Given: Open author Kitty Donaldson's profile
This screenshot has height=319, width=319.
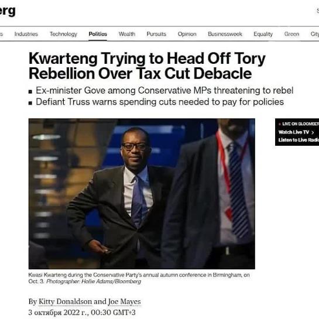Looking at the screenshot, I should (65, 301).
